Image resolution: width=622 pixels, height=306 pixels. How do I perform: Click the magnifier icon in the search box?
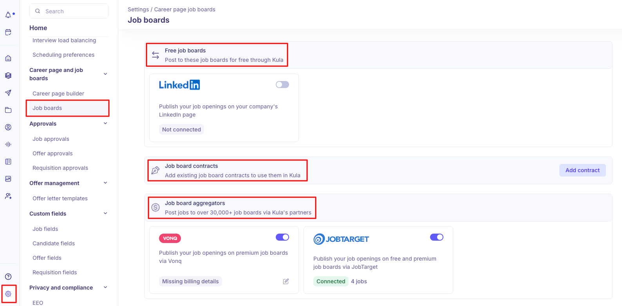[x=38, y=11]
